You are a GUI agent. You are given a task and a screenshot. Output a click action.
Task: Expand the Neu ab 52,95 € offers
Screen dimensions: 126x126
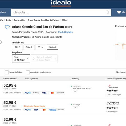click(x=21, y=59)
